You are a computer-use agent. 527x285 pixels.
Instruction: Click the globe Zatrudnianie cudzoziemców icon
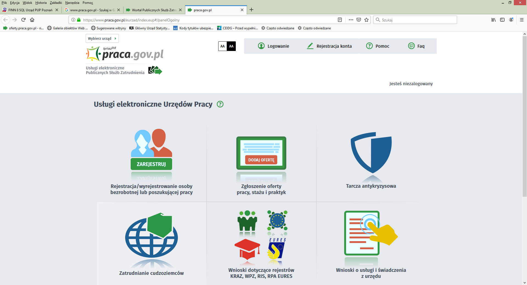[152, 235]
